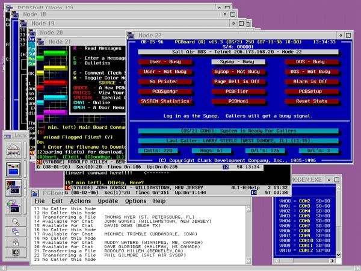Maximize the Node 22 window

[x=348, y=36]
